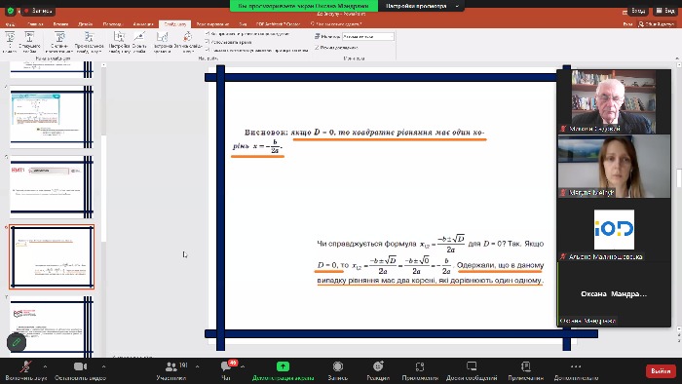682x384 pixels.
Task: Open the Participants panel
Action: click(x=171, y=370)
